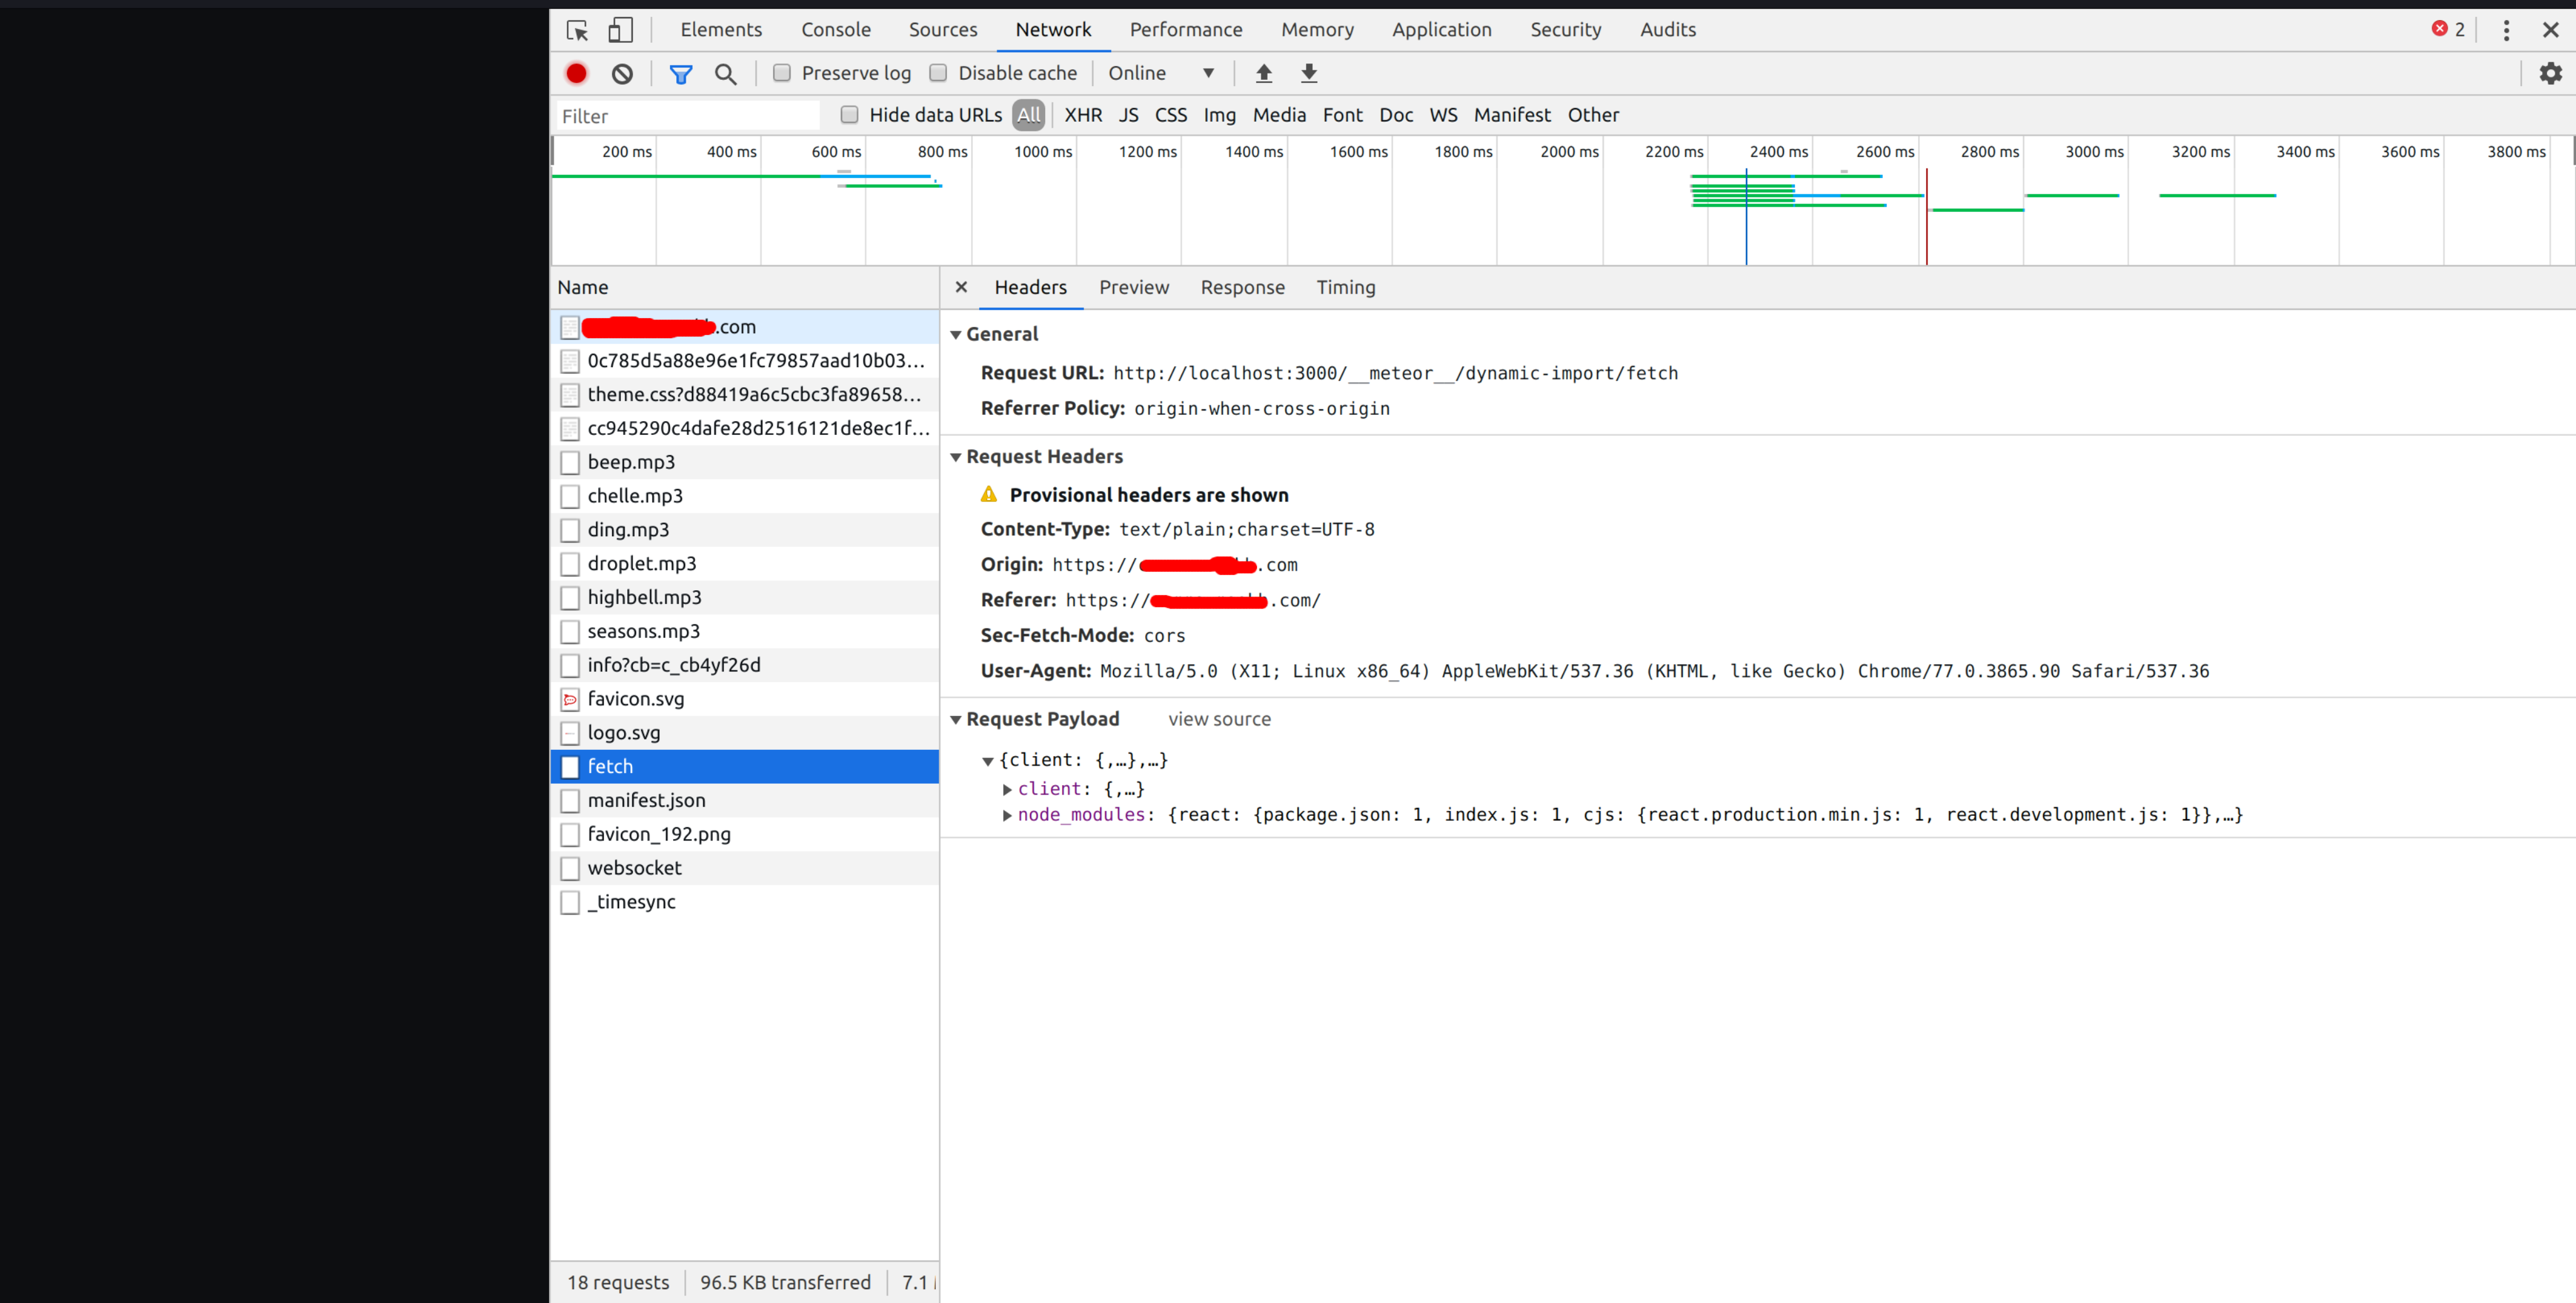Expand the node_modules payload object

pos(1007,816)
